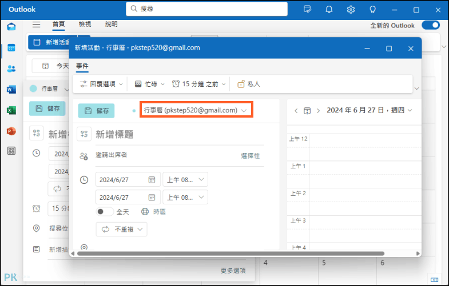The width and height of the screenshot is (449, 286).
Task: Go to next day in side calendar
Action: (x=318, y=111)
